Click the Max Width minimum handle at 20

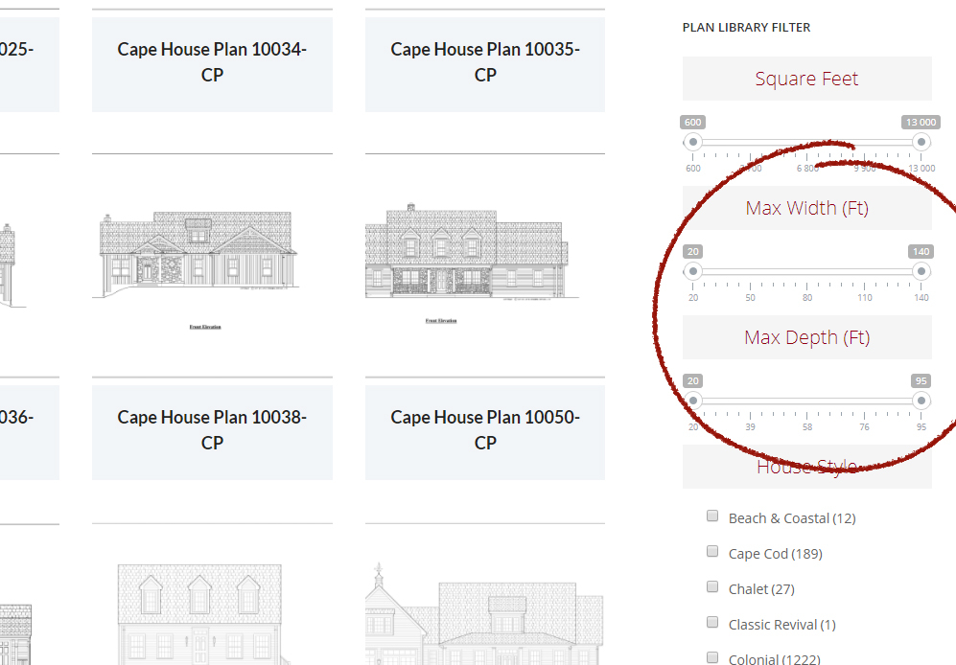coord(692,271)
